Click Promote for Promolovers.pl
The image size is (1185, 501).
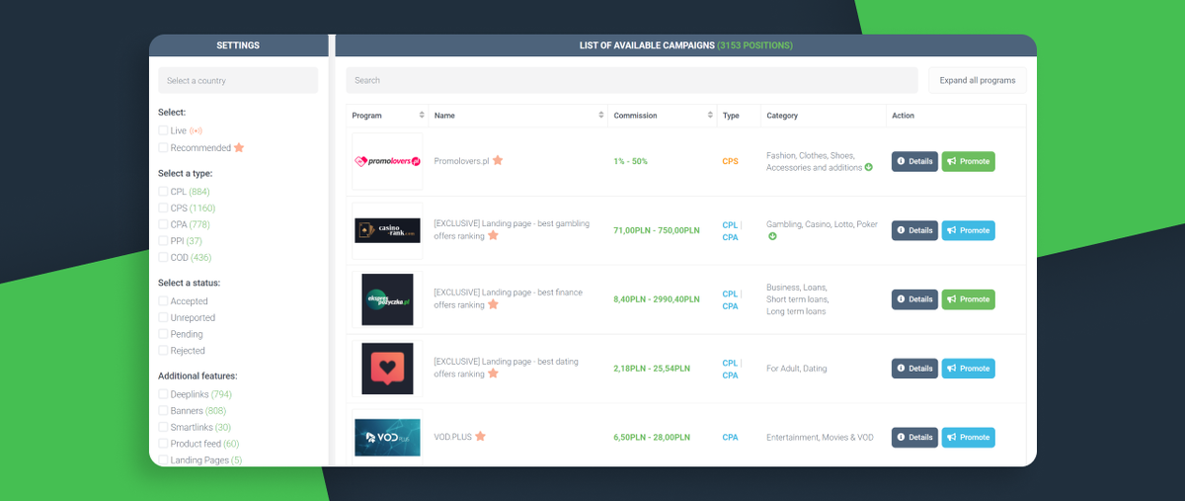click(x=969, y=161)
